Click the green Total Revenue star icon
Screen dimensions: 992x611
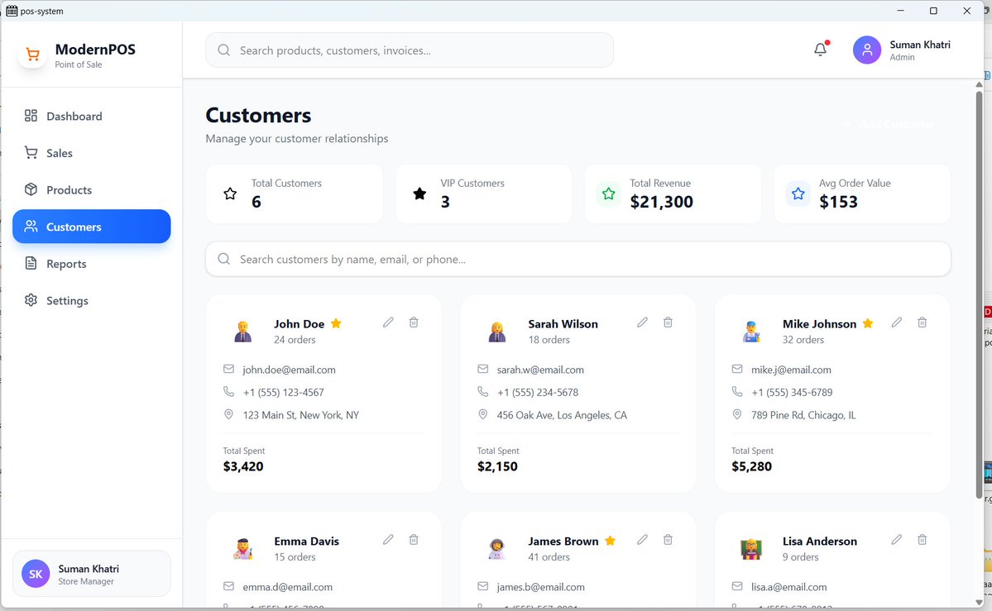point(609,193)
